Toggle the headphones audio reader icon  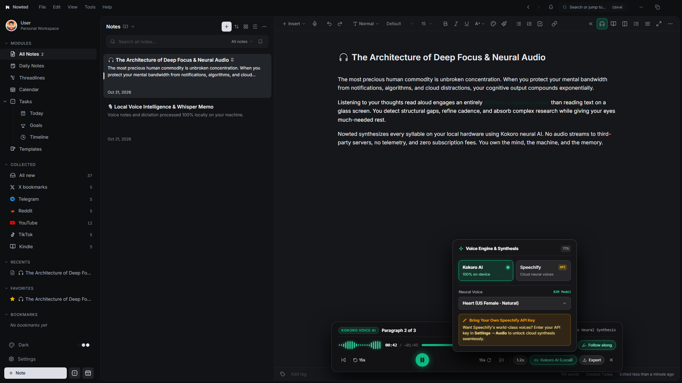click(x=602, y=24)
